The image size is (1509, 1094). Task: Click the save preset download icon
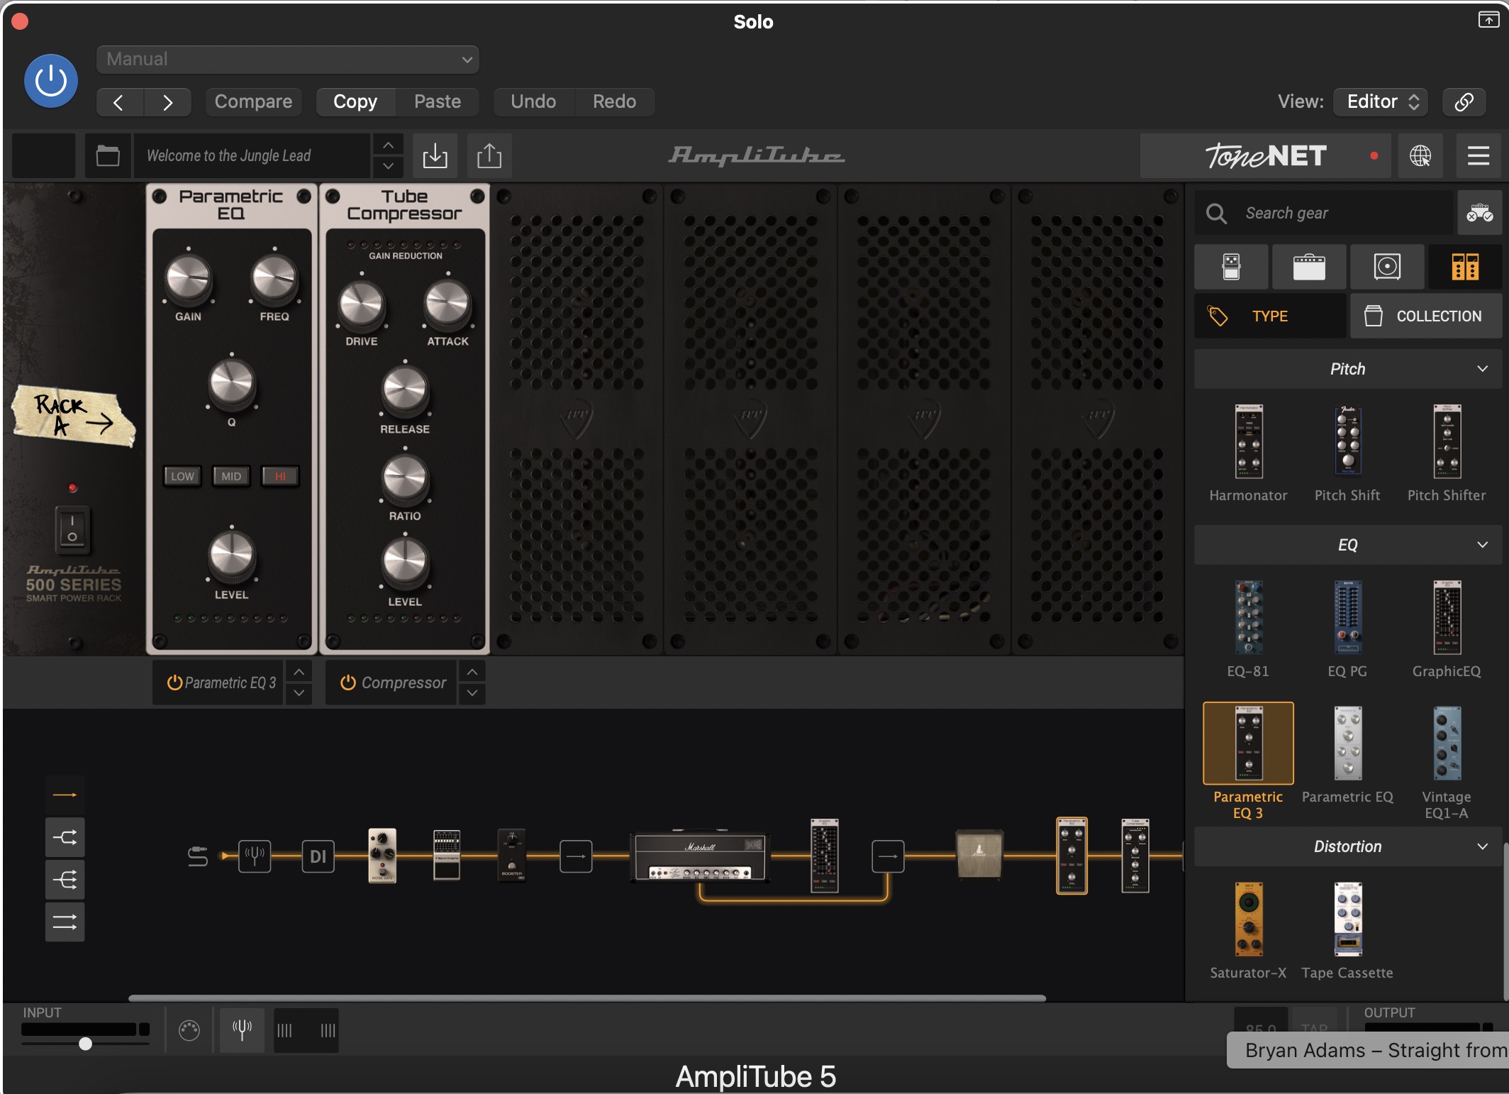435,155
